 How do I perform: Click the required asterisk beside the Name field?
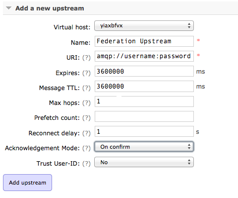[198, 40]
